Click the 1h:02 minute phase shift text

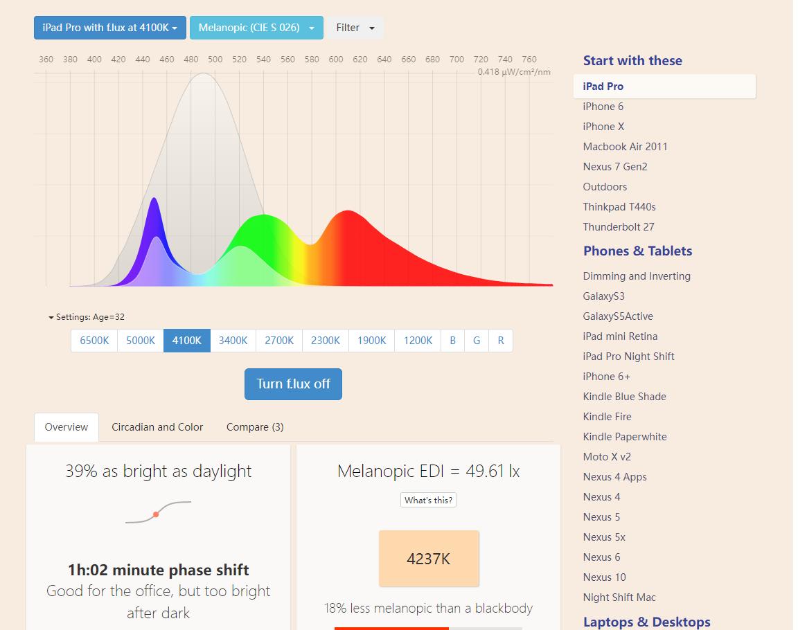(158, 570)
